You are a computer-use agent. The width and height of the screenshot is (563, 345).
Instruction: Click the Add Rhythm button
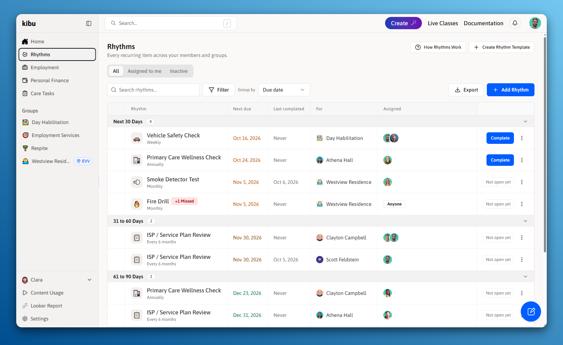click(x=511, y=90)
